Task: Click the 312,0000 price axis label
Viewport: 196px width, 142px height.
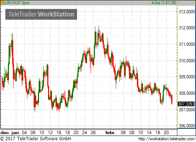Action: [187, 28]
